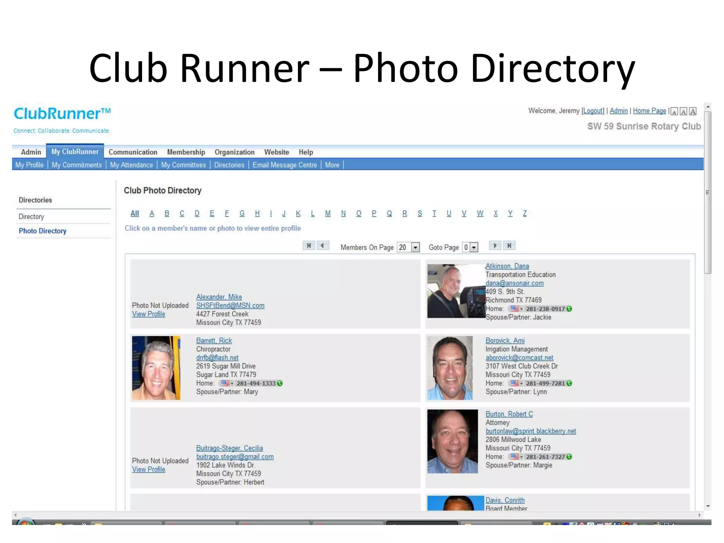
Task: Open Burton, Robert C profile link
Action: 509,414
